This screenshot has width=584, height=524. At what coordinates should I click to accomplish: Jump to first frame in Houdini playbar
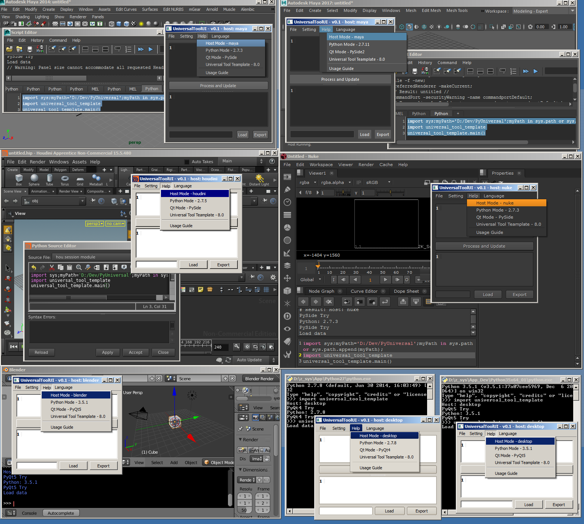click(x=14, y=346)
